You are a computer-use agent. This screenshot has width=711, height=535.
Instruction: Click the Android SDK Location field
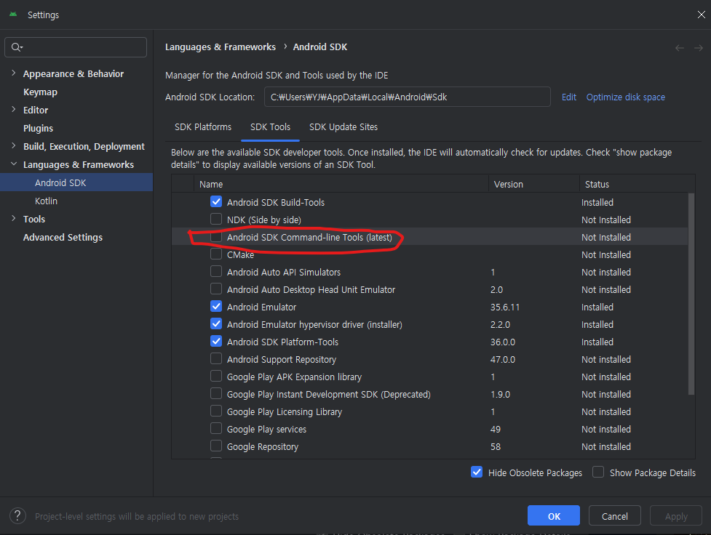(408, 97)
